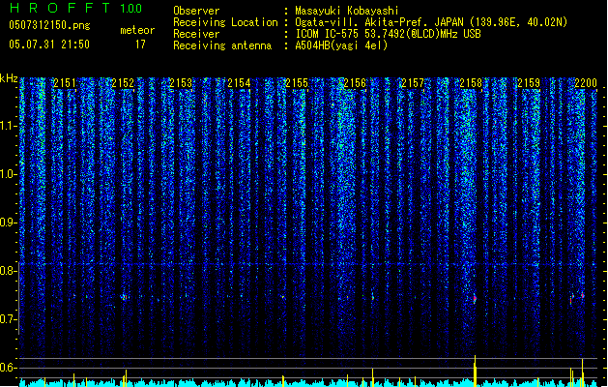The height and width of the screenshot is (387, 608).
Task: Click the 0.7 frequency axis label
Action: coord(9,319)
